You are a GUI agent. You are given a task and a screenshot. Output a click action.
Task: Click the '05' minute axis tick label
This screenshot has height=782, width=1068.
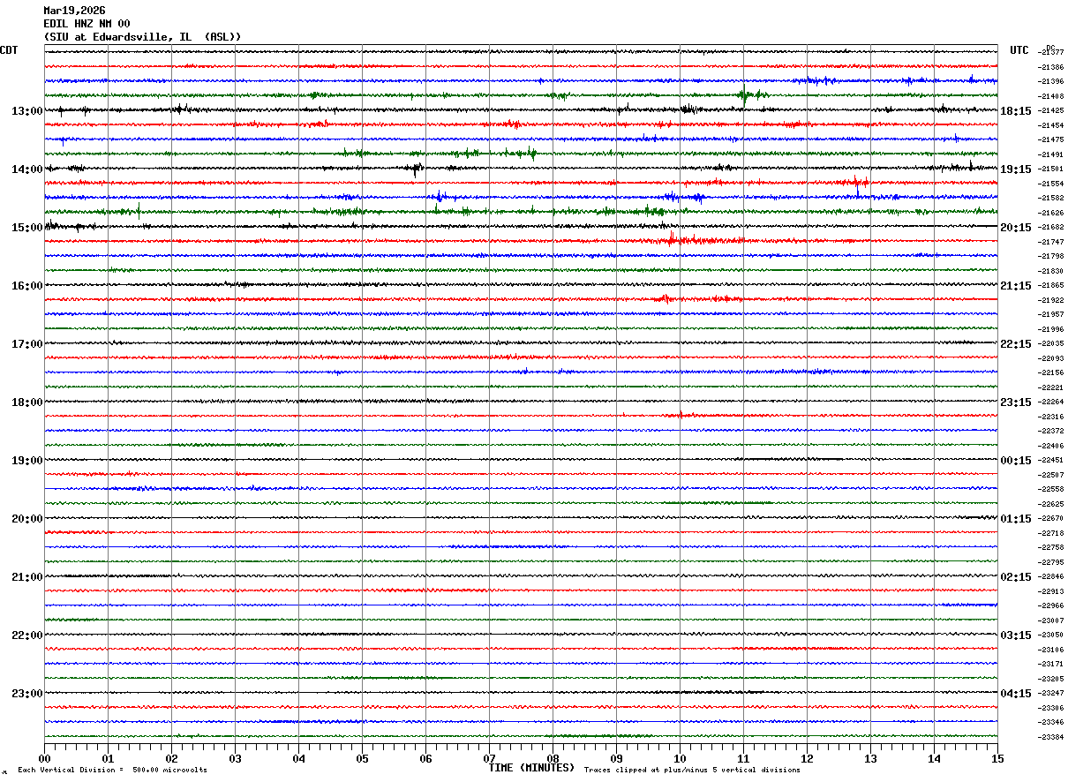pyautogui.click(x=362, y=758)
